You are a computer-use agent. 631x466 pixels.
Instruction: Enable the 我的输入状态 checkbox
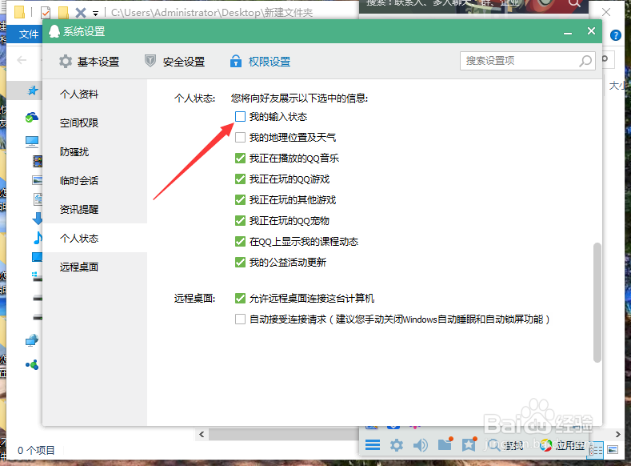click(240, 117)
